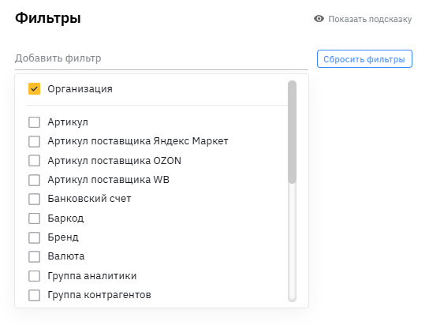Click the filter list scrollbar thumb
This screenshot has width=429, height=336.
coord(293,132)
